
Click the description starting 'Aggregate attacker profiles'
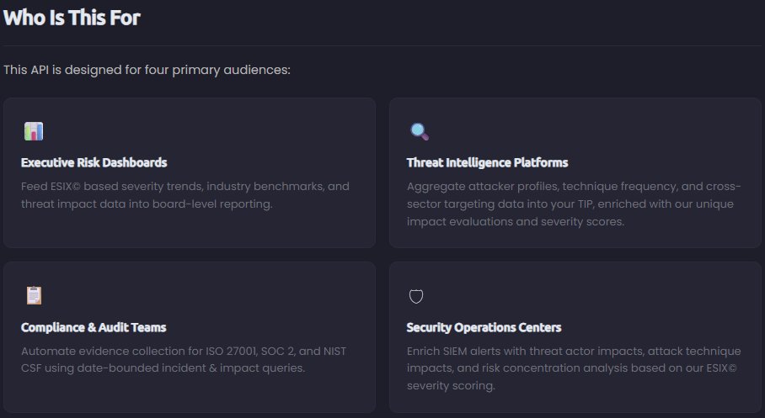pyautogui.click(x=575, y=204)
